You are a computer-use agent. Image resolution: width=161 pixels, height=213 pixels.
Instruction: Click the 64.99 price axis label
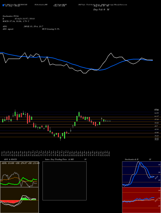[x=156, y=113]
